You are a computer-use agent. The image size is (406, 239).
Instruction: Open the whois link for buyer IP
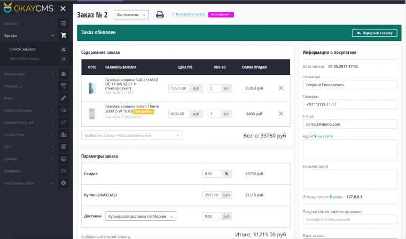[338, 197]
